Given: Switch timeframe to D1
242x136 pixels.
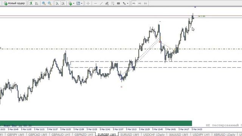Looking at the screenshot, I should point(146,3).
